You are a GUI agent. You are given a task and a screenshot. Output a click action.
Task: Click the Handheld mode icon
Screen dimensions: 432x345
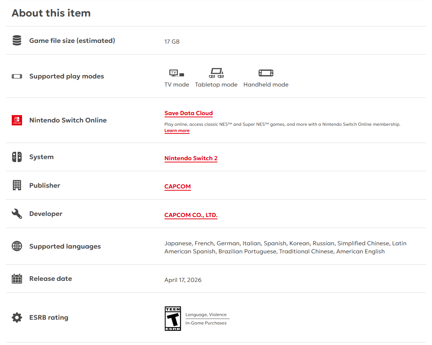(266, 73)
